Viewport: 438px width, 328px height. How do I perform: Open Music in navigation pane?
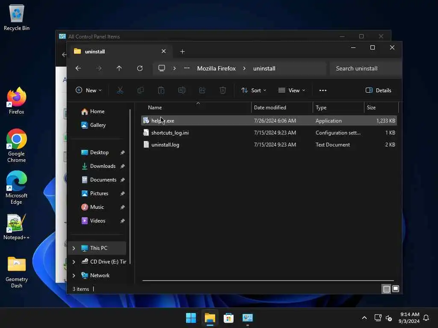tap(97, 207)
